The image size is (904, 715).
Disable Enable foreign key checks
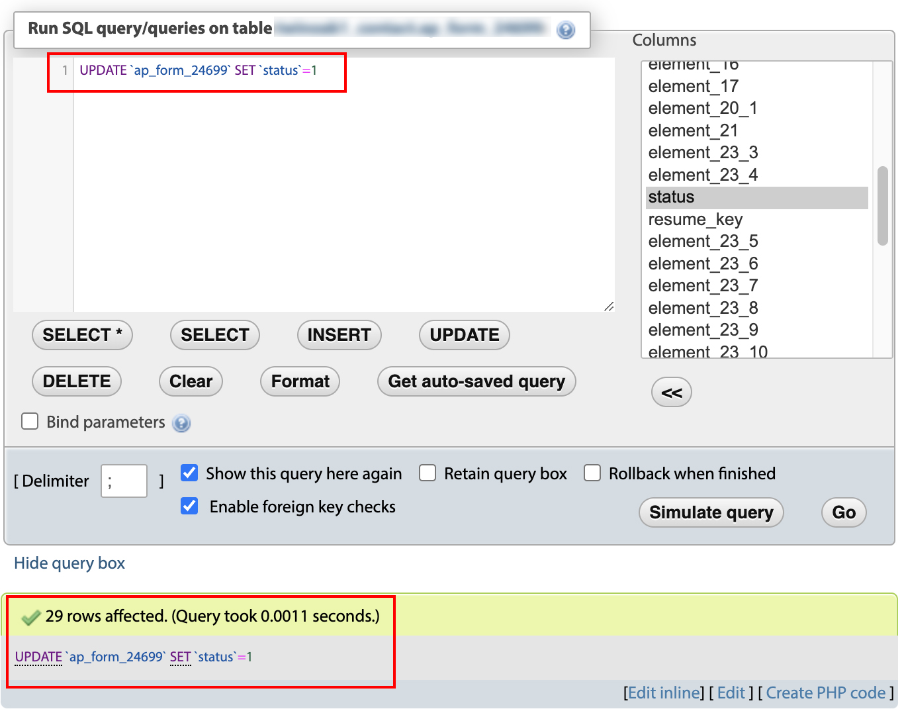click(x=189, y=506)
